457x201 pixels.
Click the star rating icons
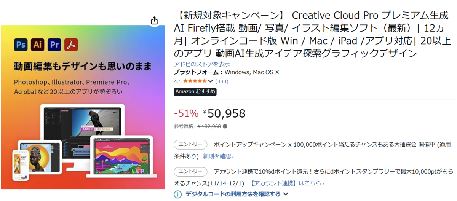195,81
